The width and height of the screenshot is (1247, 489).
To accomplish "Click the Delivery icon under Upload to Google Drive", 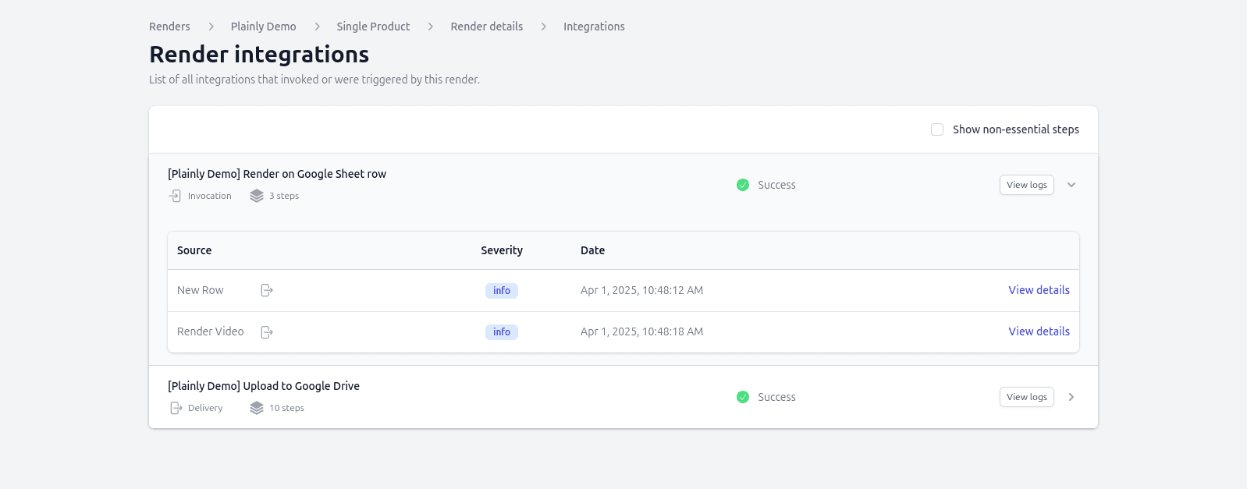I will 176,408.
